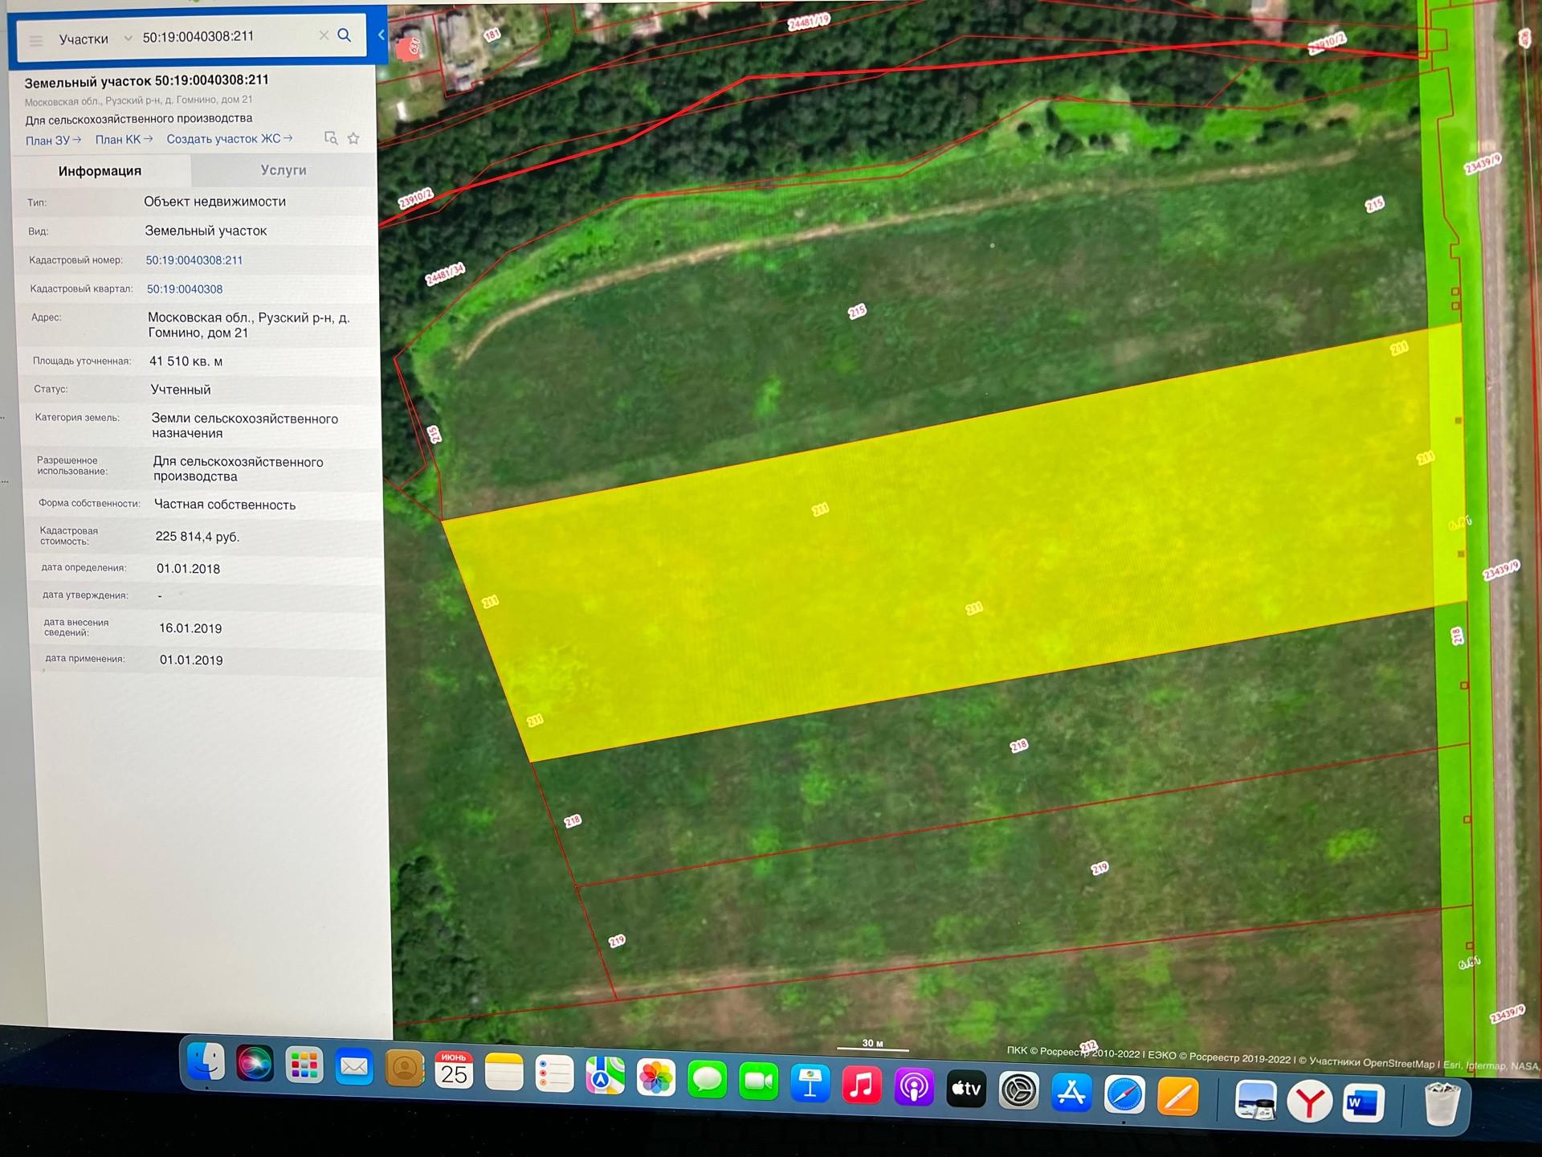Open Microsoft Word from the Dock
This screenshot has width=1542, height=1157.
pos(1363,1103)
